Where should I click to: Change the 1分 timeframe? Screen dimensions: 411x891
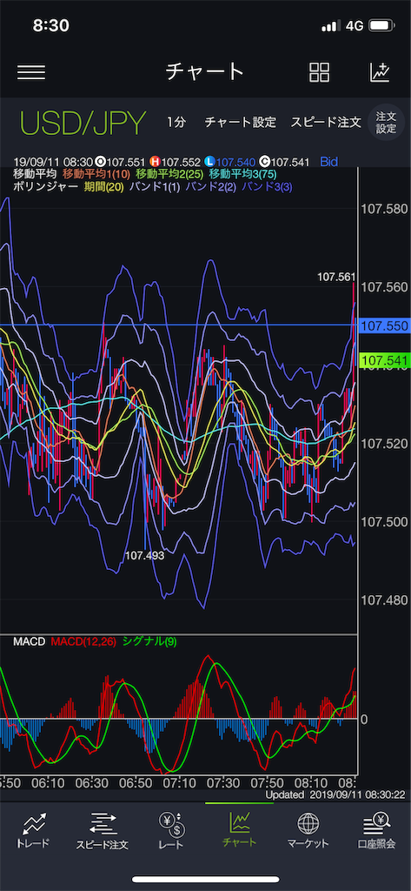[x=176, y=122]
